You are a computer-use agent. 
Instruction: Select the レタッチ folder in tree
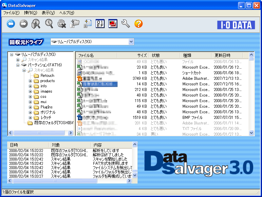pos(46,118)
